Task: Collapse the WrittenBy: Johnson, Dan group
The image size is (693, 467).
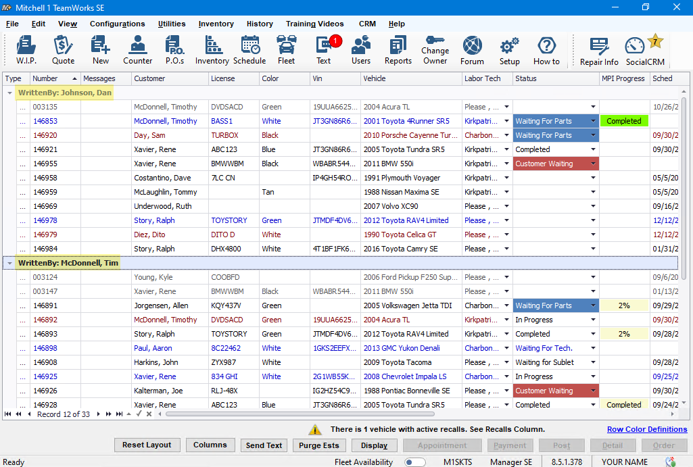Action: pyautogui.click(x=9, y=93)
